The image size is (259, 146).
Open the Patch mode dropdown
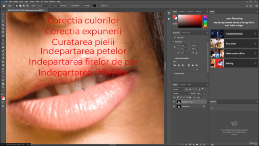[43, 6]
